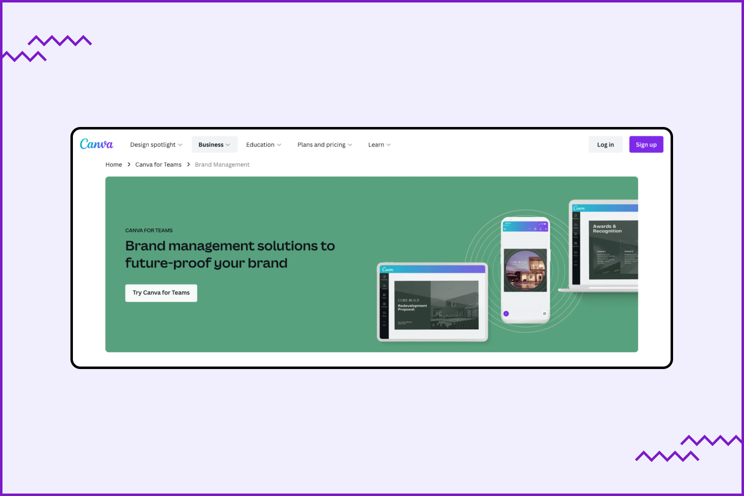
Task: Expand the Education chevron arrow
Action: (x=279, y=145)
